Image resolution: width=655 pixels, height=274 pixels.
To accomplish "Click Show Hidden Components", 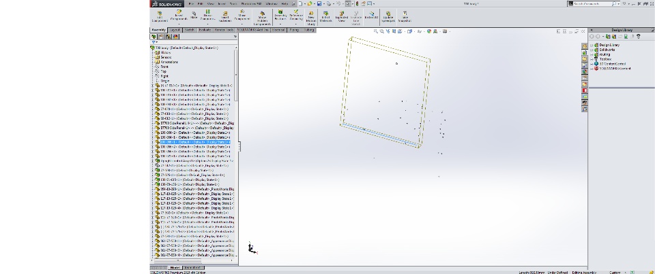I will (262, 18).
